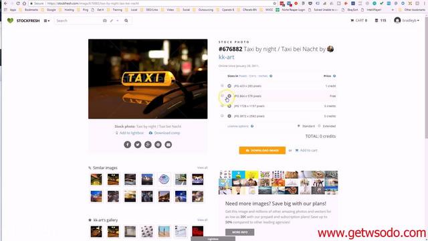The image size is (428, 241).
Task: Click the Sizes help question icon
Action: tap(271, 76)
